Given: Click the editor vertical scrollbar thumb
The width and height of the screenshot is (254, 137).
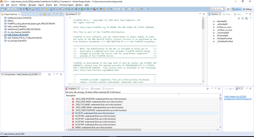Looking at the screenshot, I should pyautogui.click(x=203, y=24).
